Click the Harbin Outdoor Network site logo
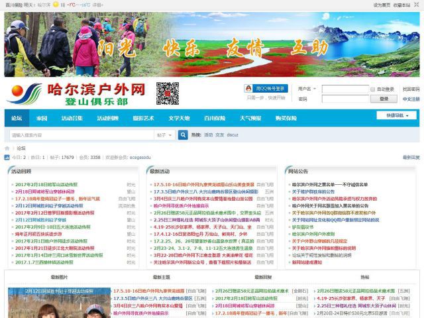The image size is (424, 318). (76, 94)
